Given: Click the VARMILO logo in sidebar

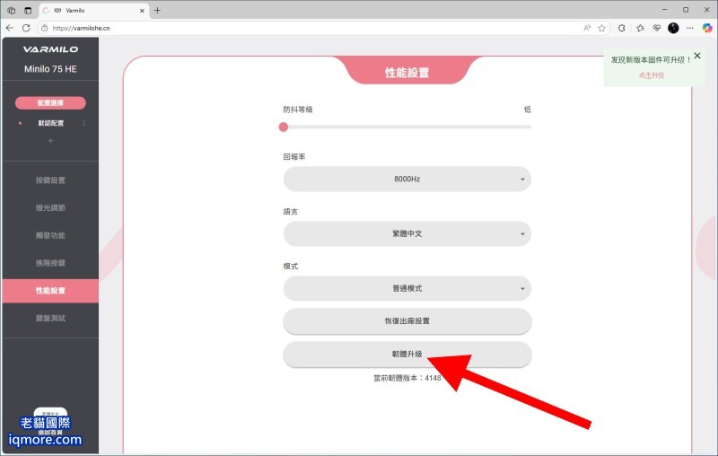Looking at the screenshot, I should click(x=50, y=49).
